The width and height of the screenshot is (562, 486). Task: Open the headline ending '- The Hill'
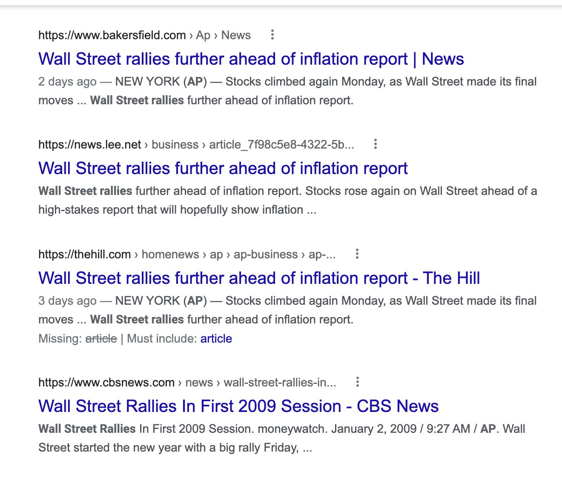click(x=259, y=278)
